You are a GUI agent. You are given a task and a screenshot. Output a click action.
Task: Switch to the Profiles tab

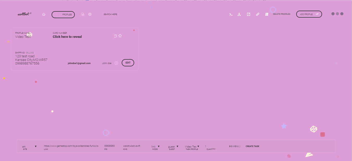pyautogui.click(x=63, y=15)
